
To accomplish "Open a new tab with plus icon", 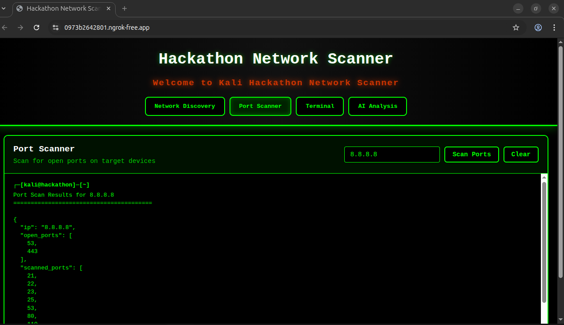I will tap(125, 8).
